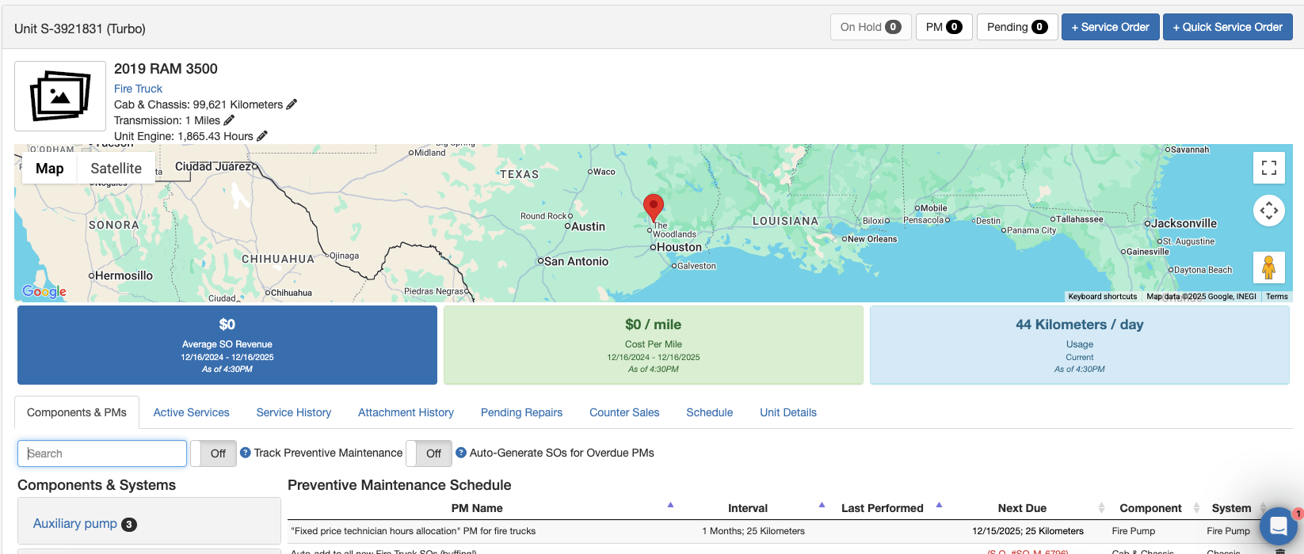Edit Unit Engine hours pencil icon
Image resolution: width=1304 pixels, height=554 pixels.
262,136
